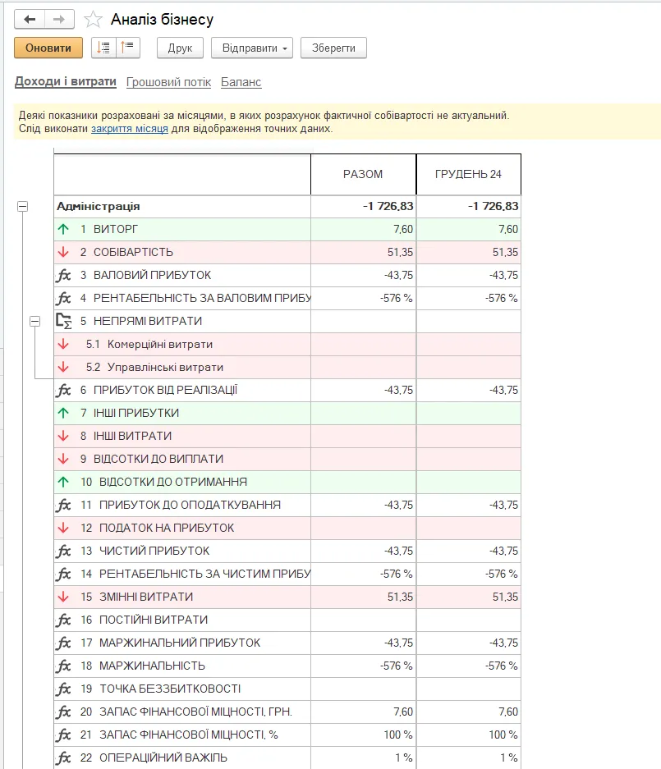This screenshot has width=661, height=769.
Task: Click the fx icon beside ЧИСТИЙ ПРИБУТОК
Action: point(64,551)
